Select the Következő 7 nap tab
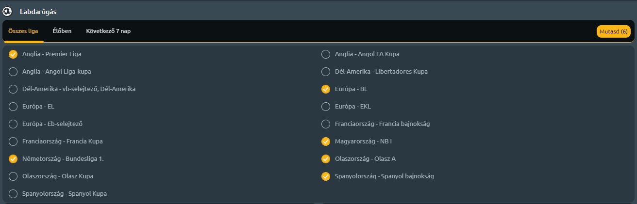Screen dimensions: 637x204 click(x=108, y=31)
